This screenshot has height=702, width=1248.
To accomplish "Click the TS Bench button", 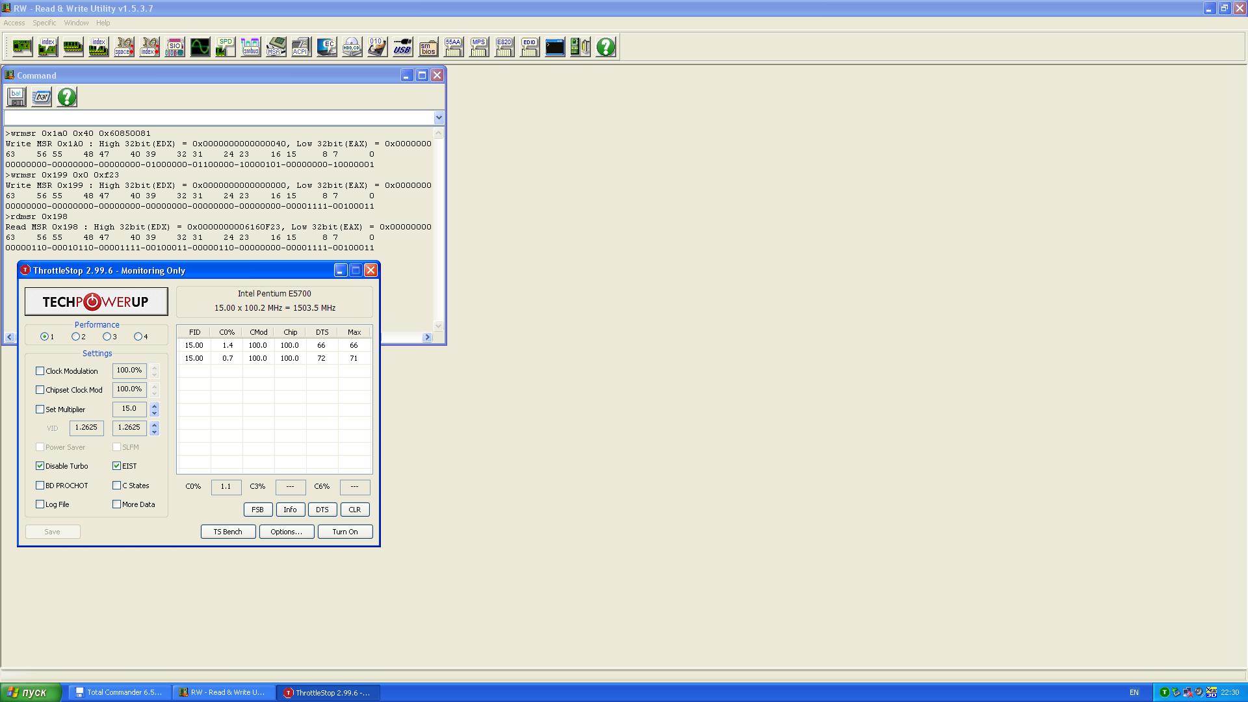I will (x=228, y=532).
